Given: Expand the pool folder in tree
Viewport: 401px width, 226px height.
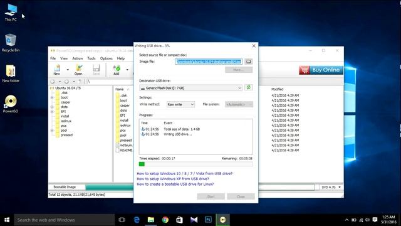Looking at the screenshot, I should point(52,131).
